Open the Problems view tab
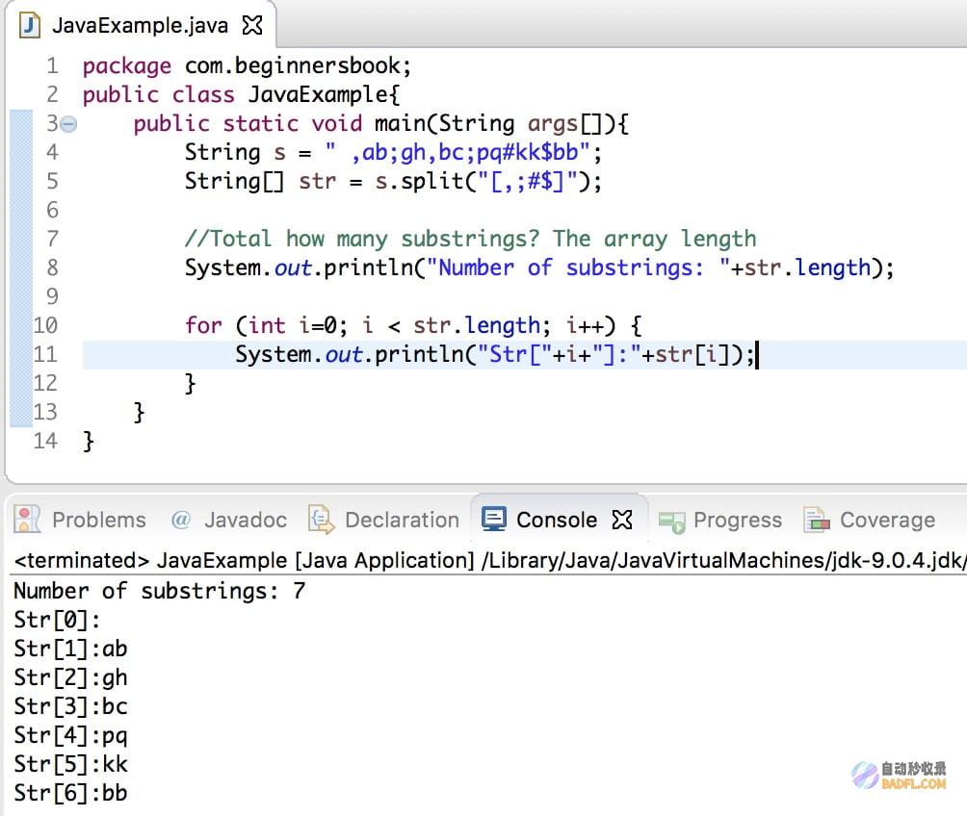The height and width of the screenshot is (816, 967). coord(98,520)
